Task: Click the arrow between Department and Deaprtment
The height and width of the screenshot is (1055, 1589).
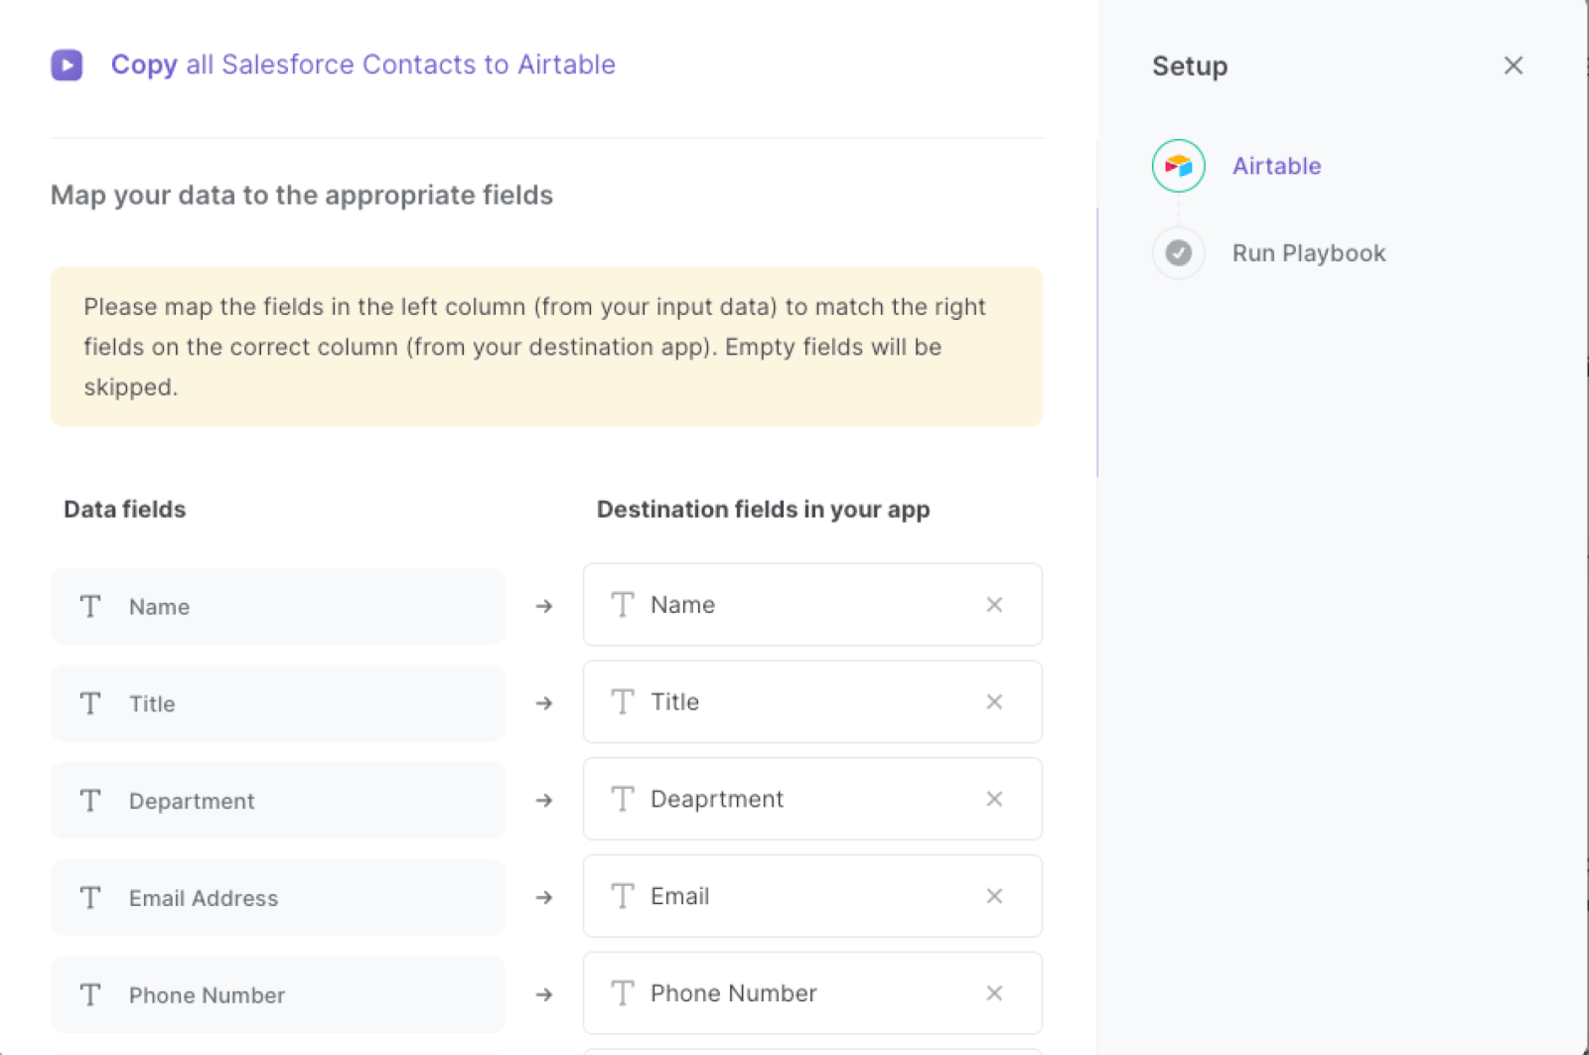Action: [x=544, y=801]
